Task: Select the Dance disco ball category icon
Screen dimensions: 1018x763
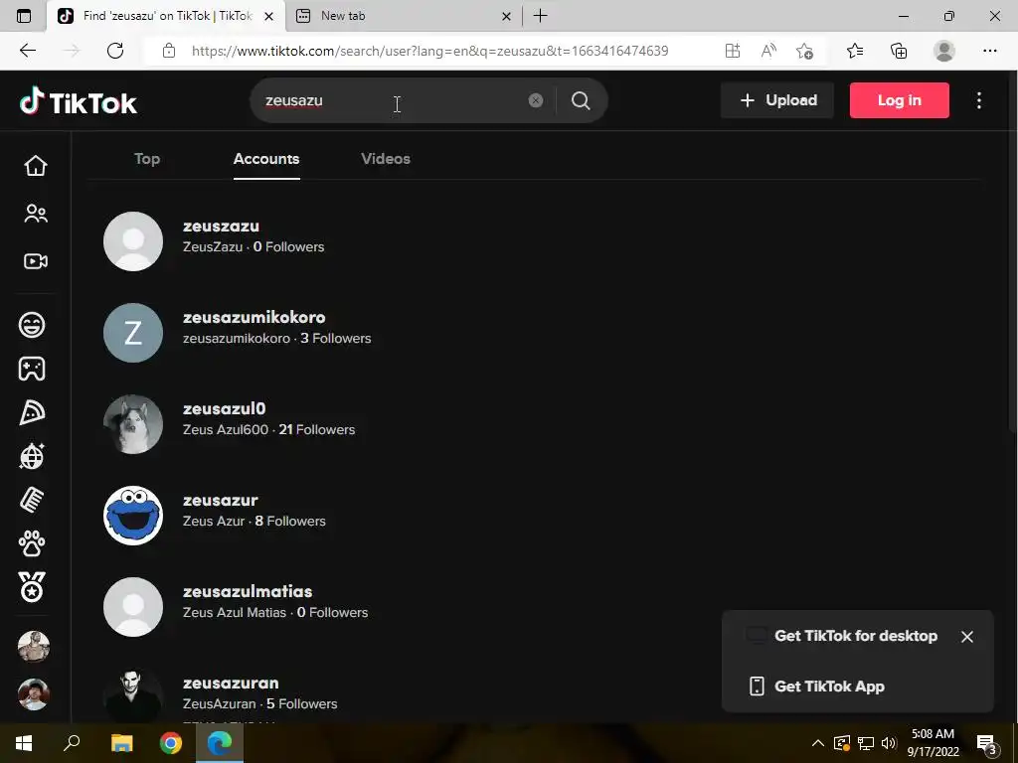Action: [x=32, y=456]
